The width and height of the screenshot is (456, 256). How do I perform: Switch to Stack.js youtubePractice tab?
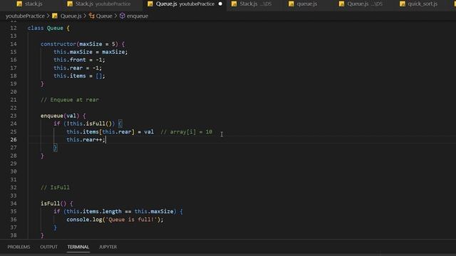point(99,4)
